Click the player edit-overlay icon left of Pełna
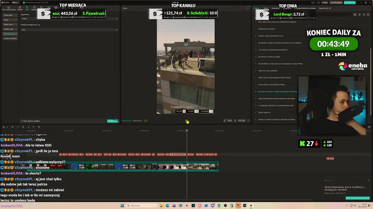Screen dimensions: 373x209 coord(225,120)
